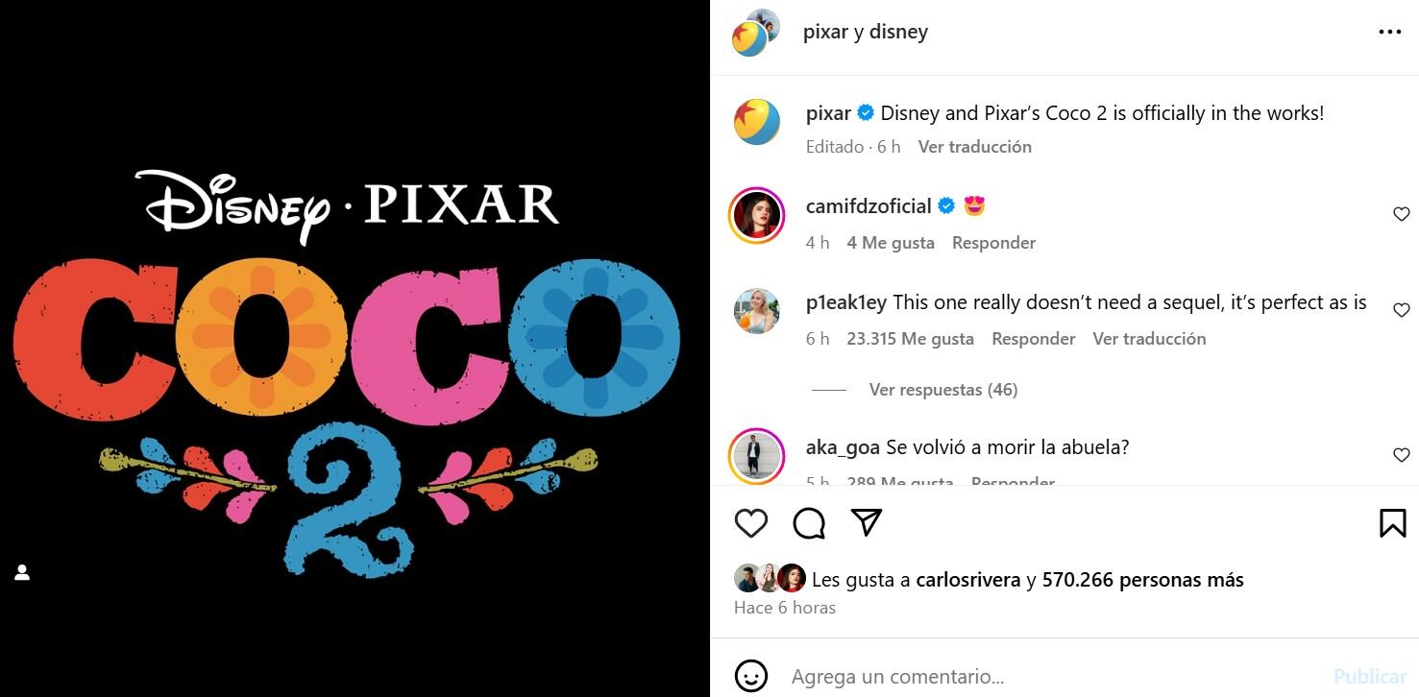Image resolution: width=1419 pixels, height=697 pixels.
Task: Open pixar profile avatar in caption
Action: click(x=757, y=122)
